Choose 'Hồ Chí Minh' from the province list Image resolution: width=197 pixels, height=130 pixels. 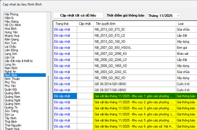pos(13,25)
